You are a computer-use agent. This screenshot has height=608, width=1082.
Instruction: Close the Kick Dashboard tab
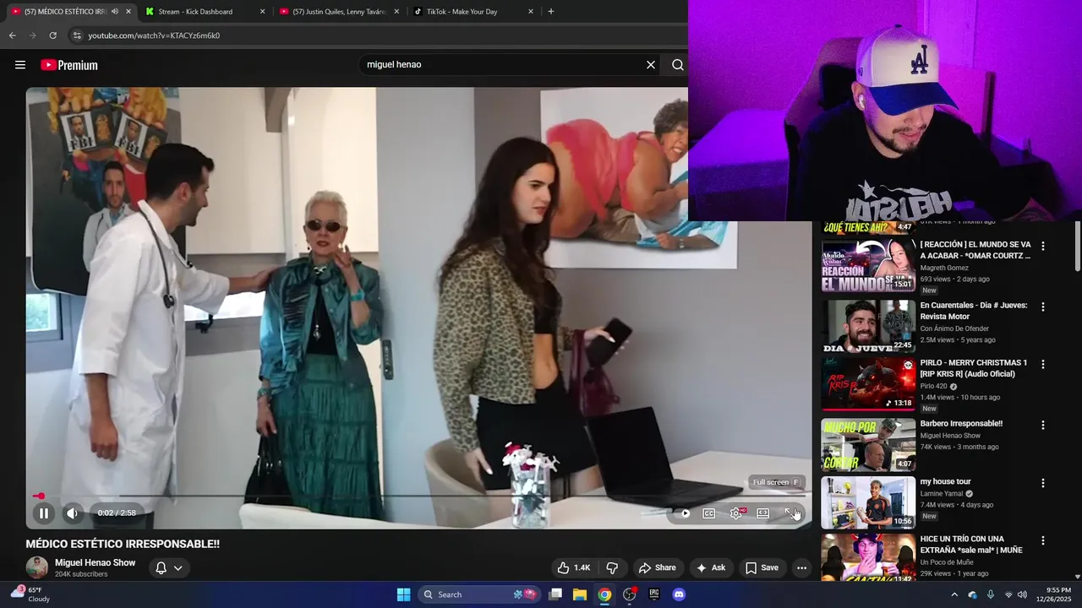click(x=262, y=12)
